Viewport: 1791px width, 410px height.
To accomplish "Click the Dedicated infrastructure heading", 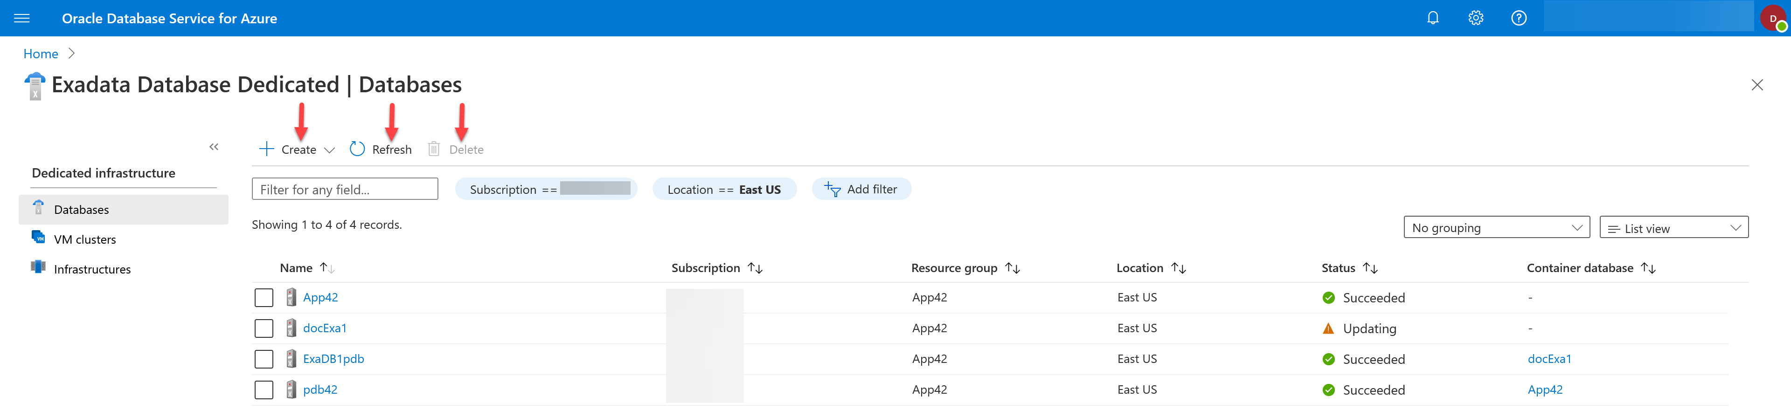I will pos(104,173).
